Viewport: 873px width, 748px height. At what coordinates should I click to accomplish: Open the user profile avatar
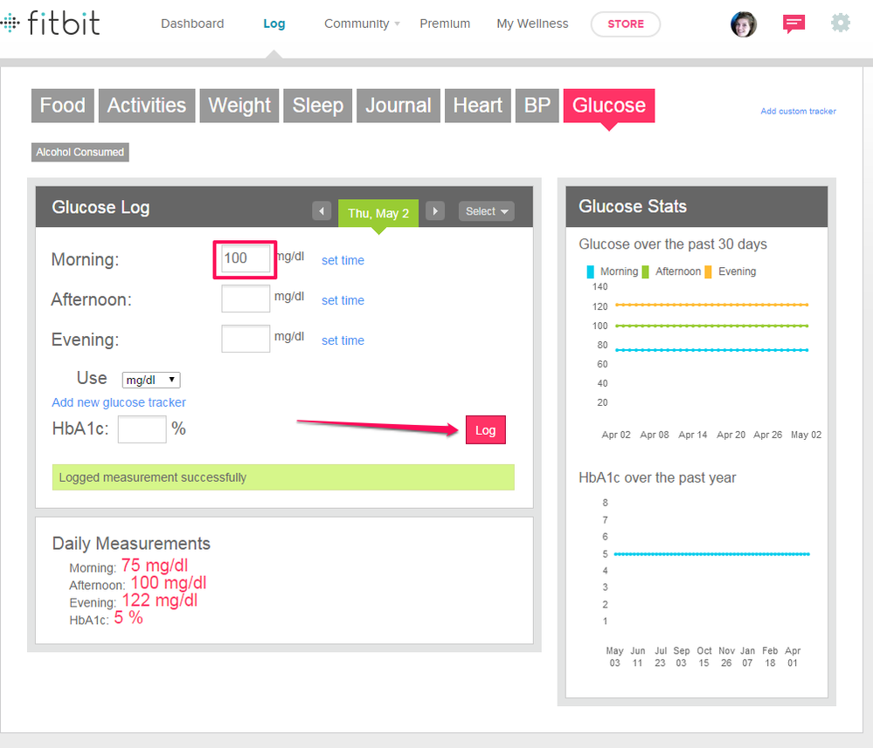(744, 24)
